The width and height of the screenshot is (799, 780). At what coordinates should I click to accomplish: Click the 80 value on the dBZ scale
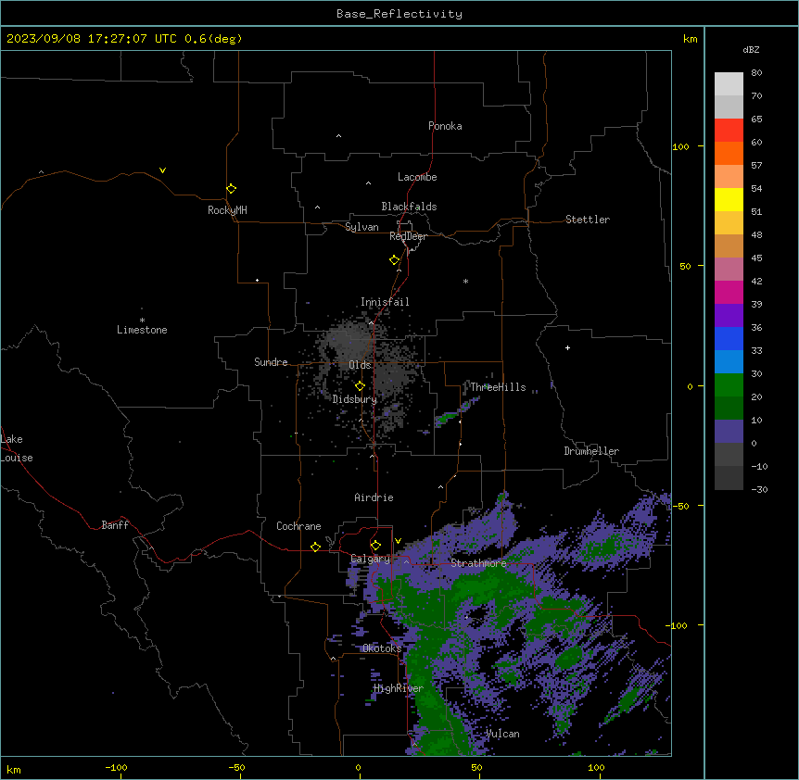756,72
